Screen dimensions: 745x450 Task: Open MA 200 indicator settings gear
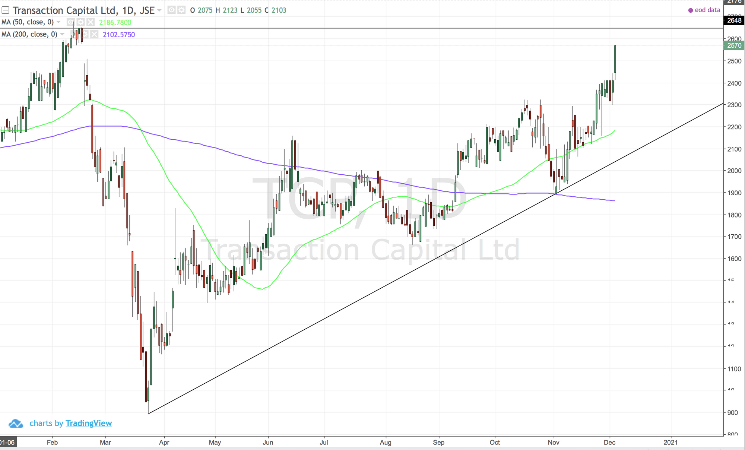pos(85,35)
